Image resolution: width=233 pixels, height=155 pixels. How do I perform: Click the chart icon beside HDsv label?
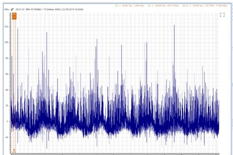point(12,10)
